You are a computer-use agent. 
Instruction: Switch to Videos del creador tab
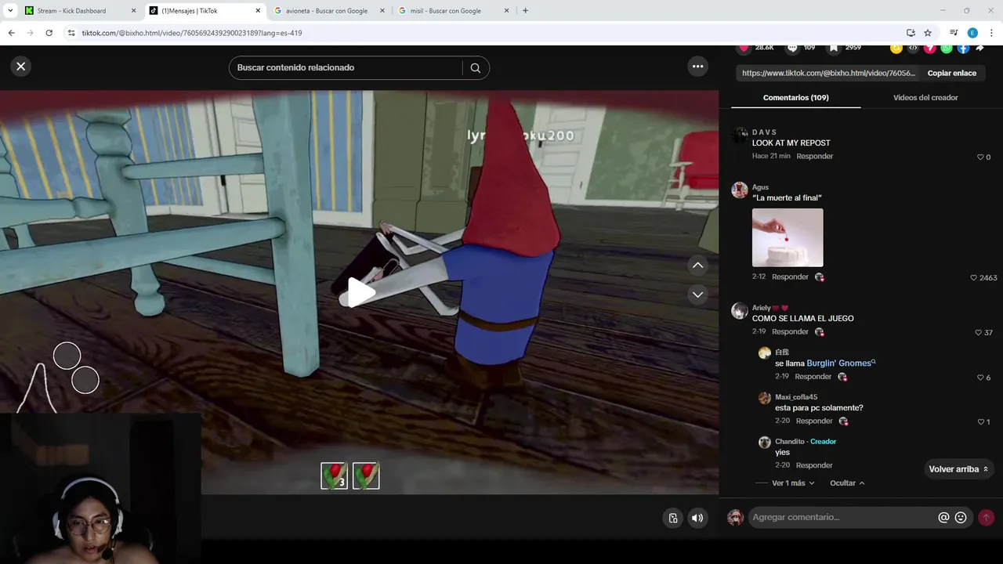point(925,98)
